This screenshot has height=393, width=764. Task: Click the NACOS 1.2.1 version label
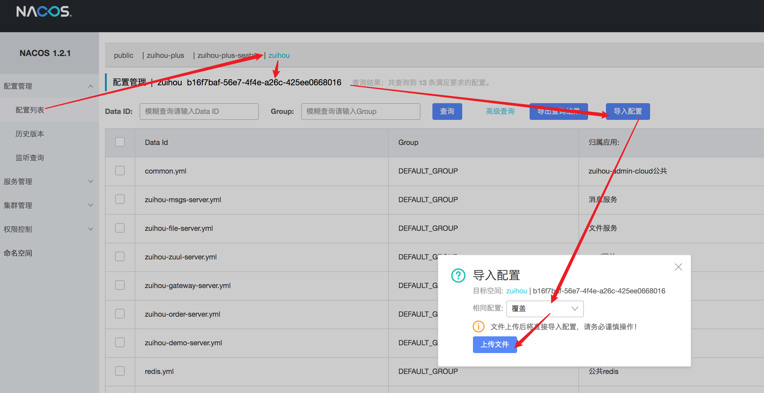point(45,53)
